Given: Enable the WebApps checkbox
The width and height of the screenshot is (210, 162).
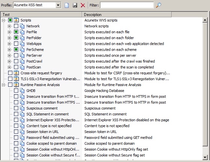Looking at the screenshot, I should coord(16,44).
